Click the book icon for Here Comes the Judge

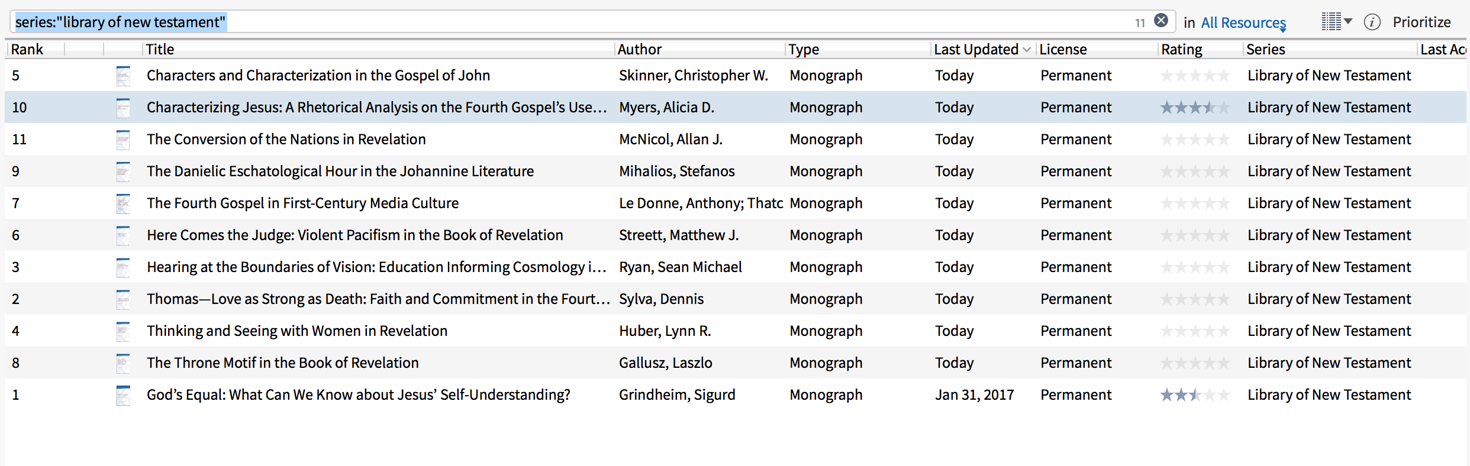click(x=123, y=235)
